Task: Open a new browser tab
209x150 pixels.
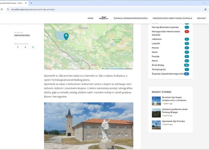Action: (31, 3)
